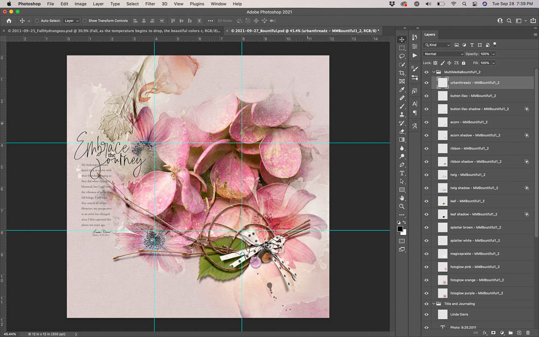This screenshot has width=539, height=337.
Task: Select the Move tool in the toolbar
Action: [402, 39]
